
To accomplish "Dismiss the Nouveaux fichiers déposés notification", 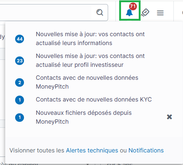I will [169, 117].
